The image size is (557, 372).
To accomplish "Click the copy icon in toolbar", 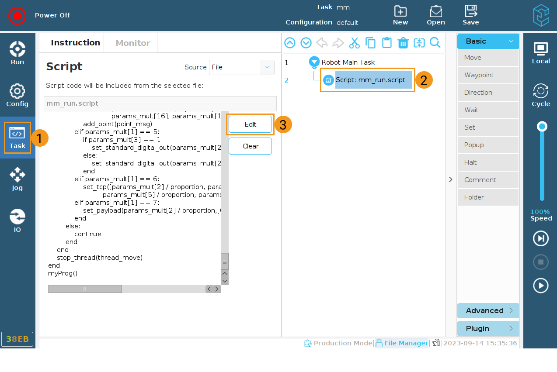I will pyautogui.click(x=370, y=43).
